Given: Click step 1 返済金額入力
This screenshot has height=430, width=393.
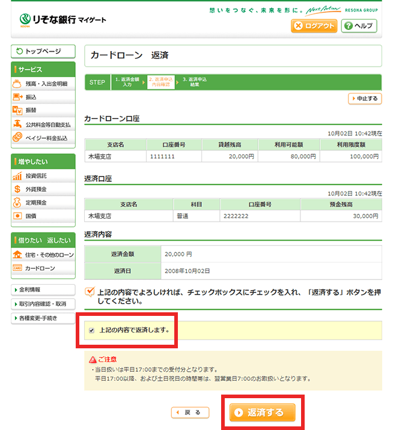Looking at the screenshot, I should click(x=127, y=82).
